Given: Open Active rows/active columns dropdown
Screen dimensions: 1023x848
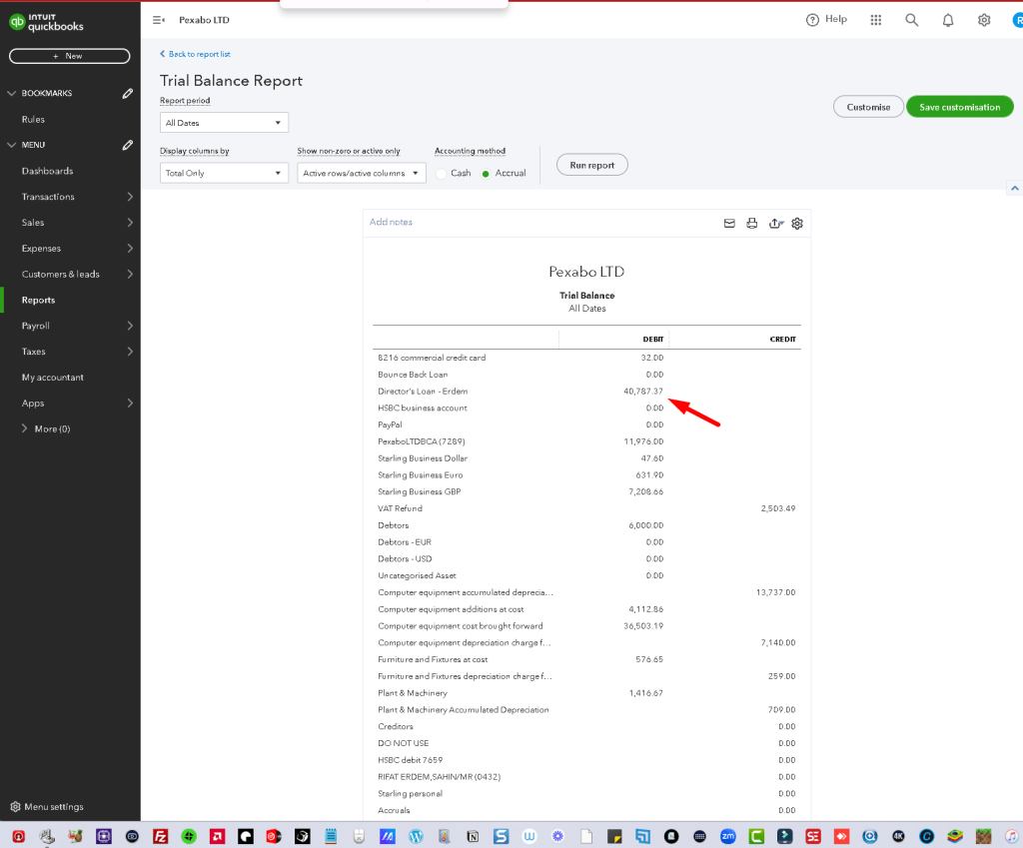Looking at the screenshot, I should (362, 173).
